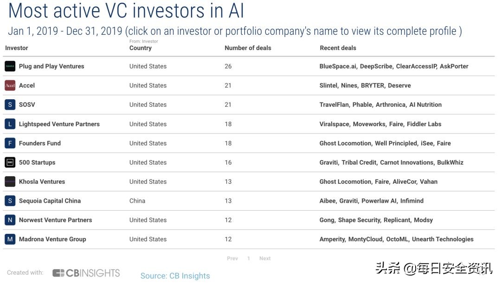Click the CB Insights logo

(x=86, y=273)
